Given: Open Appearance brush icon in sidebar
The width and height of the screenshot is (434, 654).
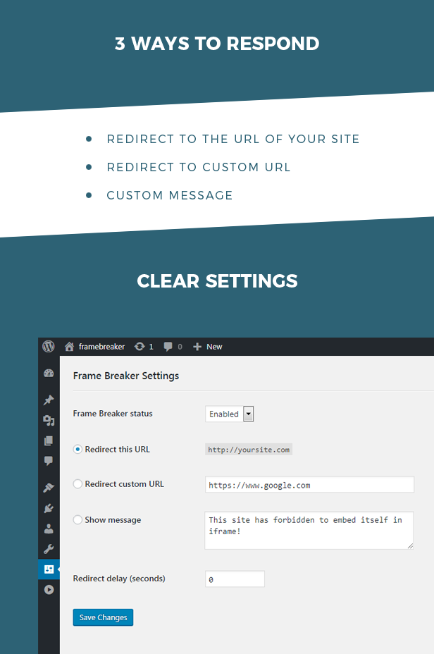Looking at the screenshot, I should click(x=49, y=487).
